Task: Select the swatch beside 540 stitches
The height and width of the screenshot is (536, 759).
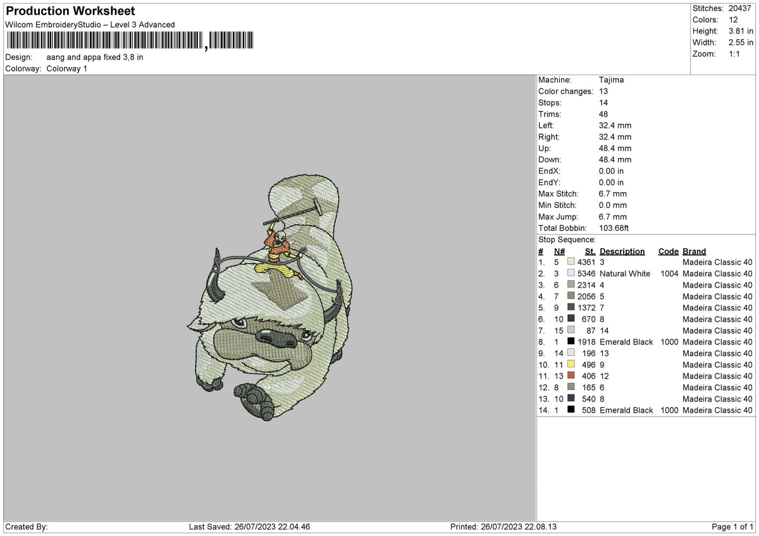Action: tap(571, 399)
